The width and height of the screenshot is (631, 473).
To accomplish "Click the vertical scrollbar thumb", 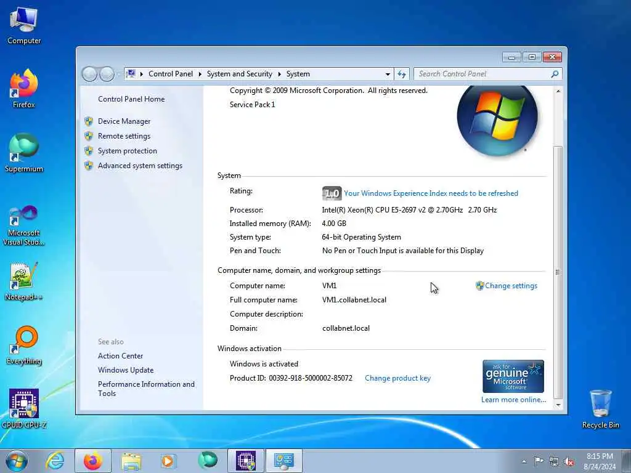I will point(558,272).
